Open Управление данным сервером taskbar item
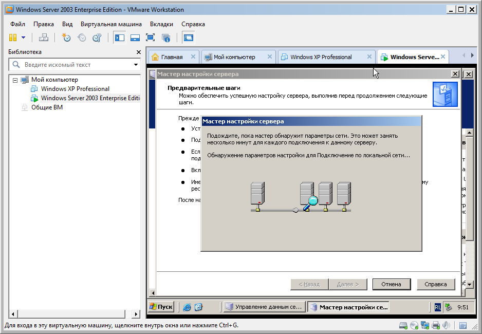 tap(264, 307)
